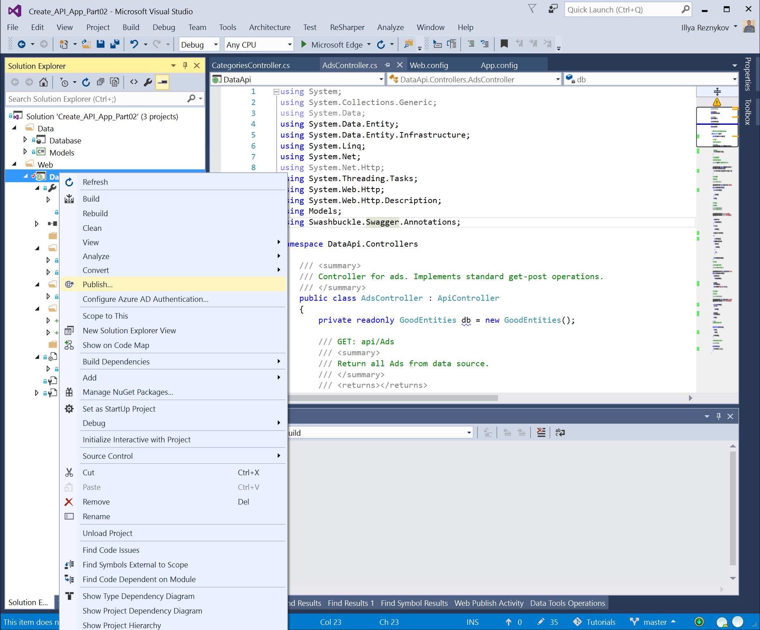Click the feedback icon beside Quick Launch
Screen dimensions: 760x630
[553, 9]
